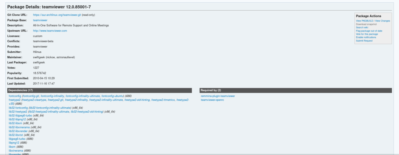This screenshot has height=155, width=399.
Task: Open the fontconfig-git alternative link
Action: (31, 96)
